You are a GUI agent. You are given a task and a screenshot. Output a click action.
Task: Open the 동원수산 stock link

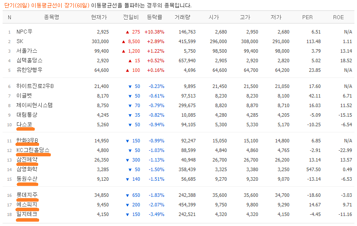pos(26,179)
